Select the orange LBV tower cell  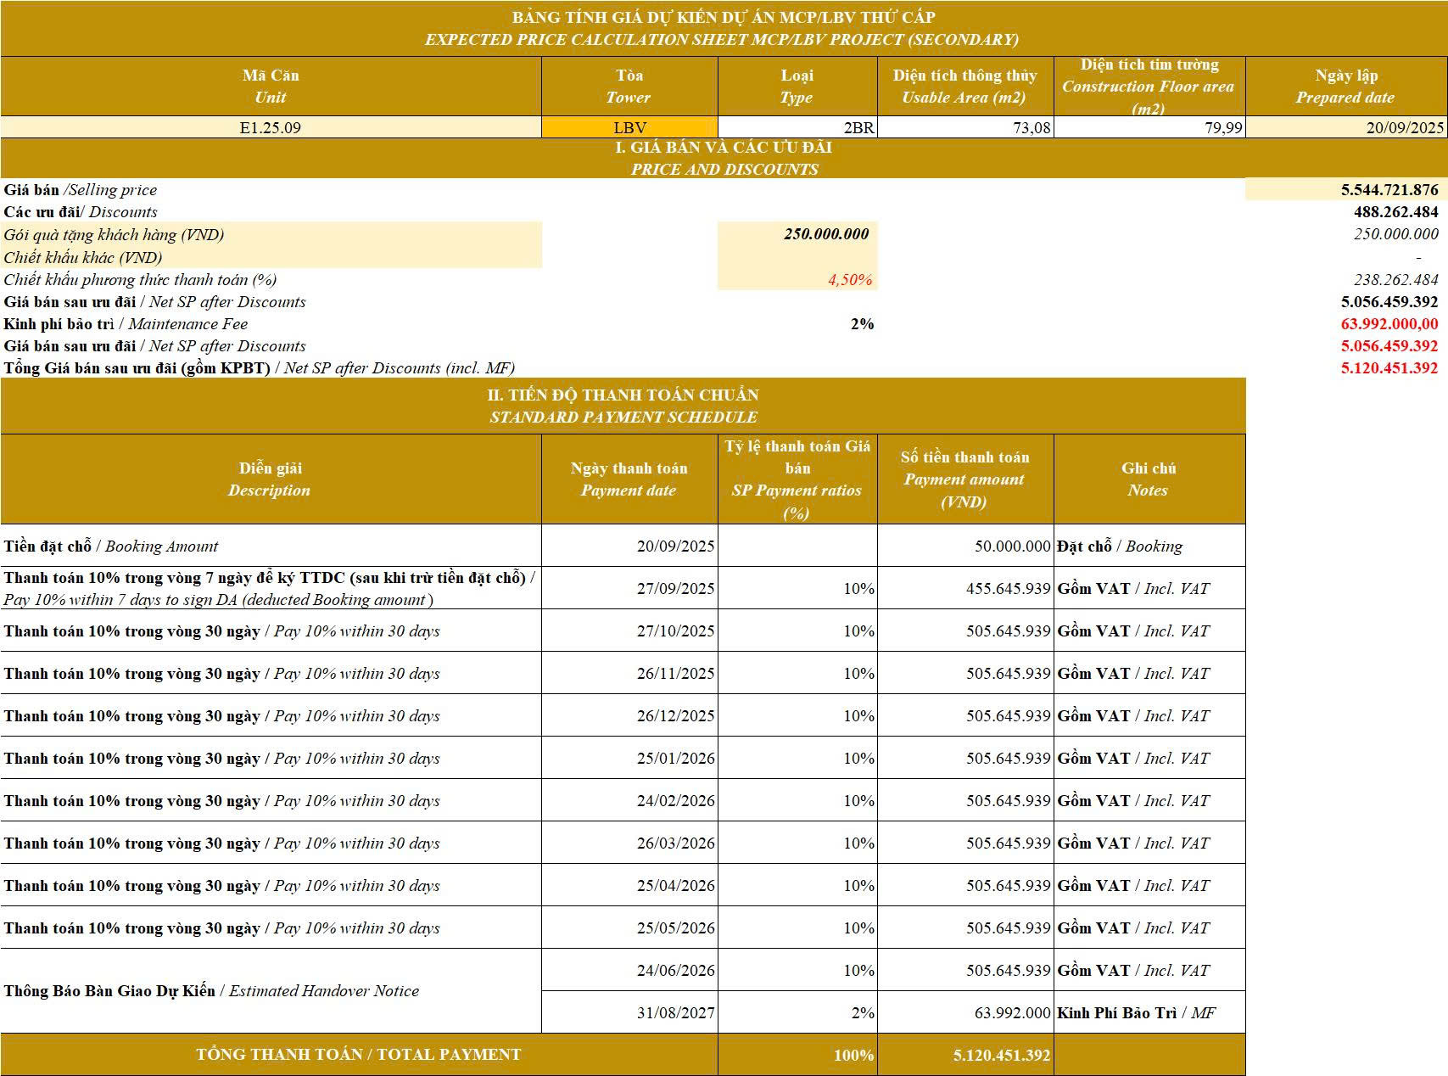629,127
